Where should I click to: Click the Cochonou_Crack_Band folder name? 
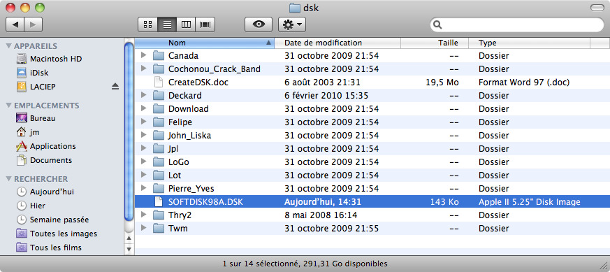[x=215, y=69]
